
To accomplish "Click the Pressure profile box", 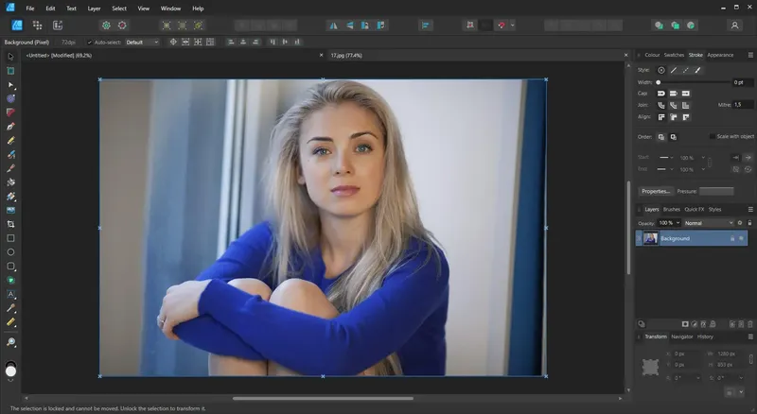I will (x=716, y=192).
